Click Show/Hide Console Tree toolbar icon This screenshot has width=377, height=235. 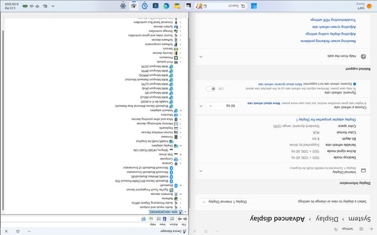(x=172, y=219)
